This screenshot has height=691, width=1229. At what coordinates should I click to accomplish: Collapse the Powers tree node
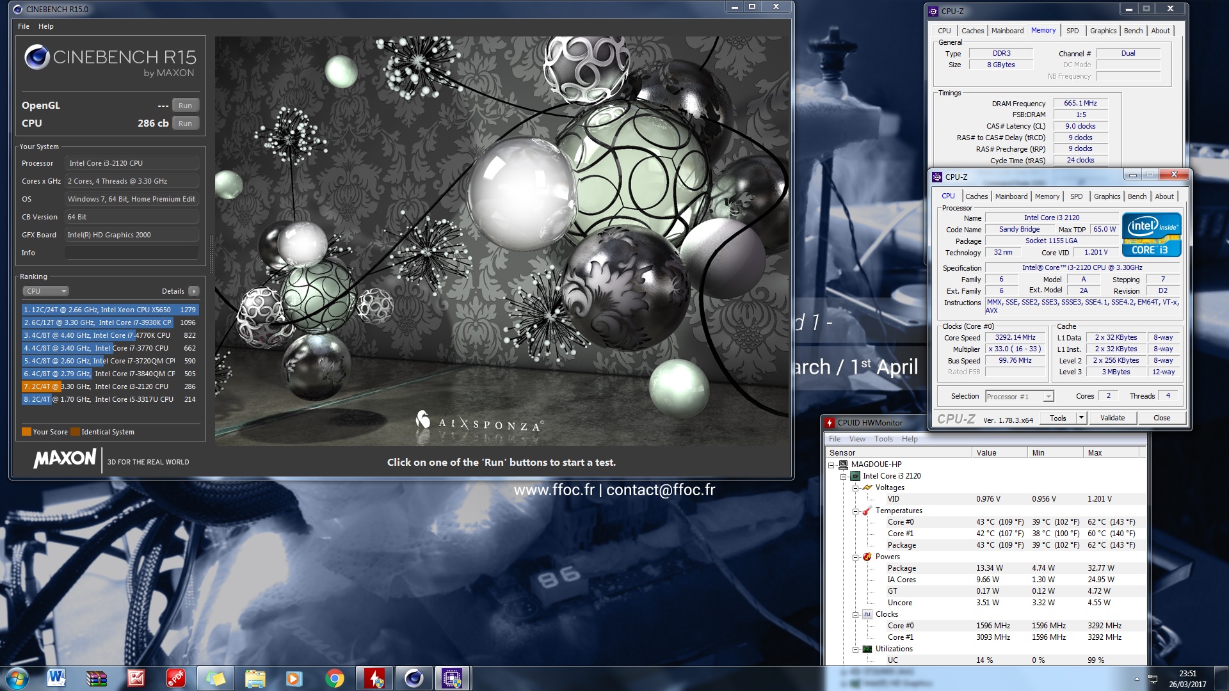855,557
